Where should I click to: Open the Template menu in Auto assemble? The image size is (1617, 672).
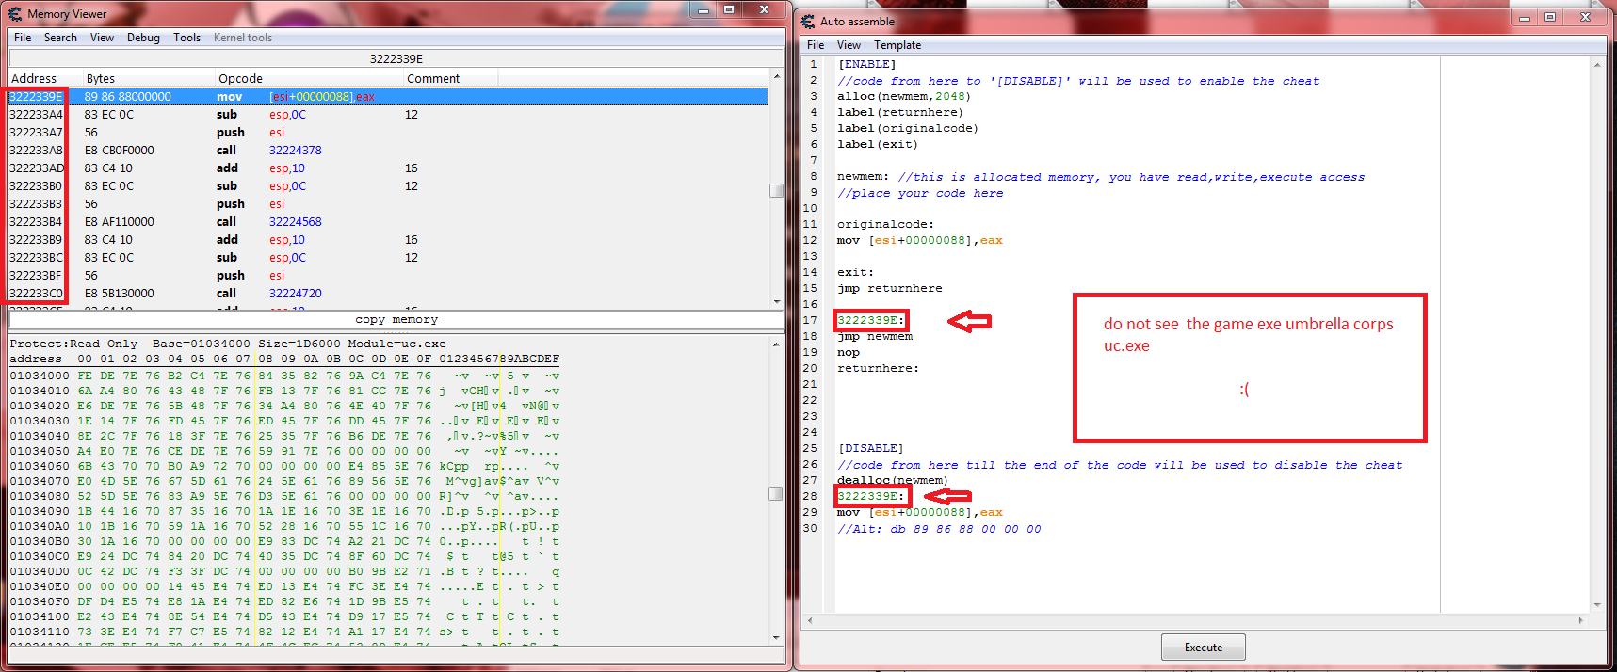[x=897, y=45]
